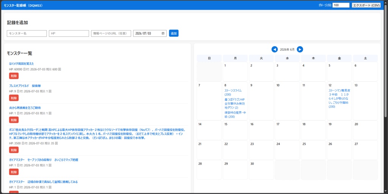Screen dimensions: 388x194
Task: Click the エクスポート (CSV) button
Action: [x=366, y=5]
